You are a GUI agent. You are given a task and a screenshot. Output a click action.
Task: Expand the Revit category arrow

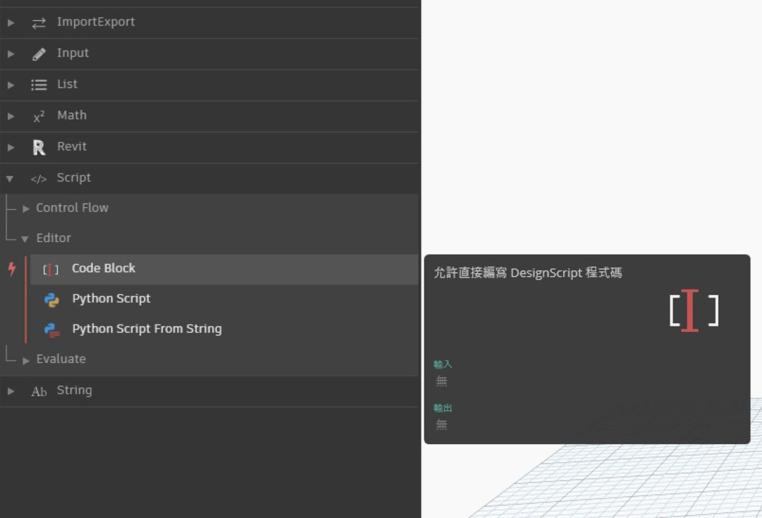(11, 147)
